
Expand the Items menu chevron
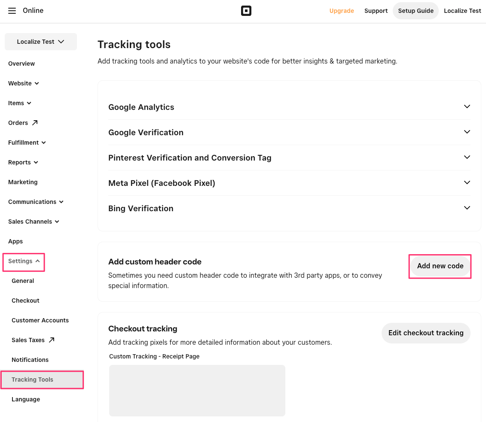pos(29,103)
